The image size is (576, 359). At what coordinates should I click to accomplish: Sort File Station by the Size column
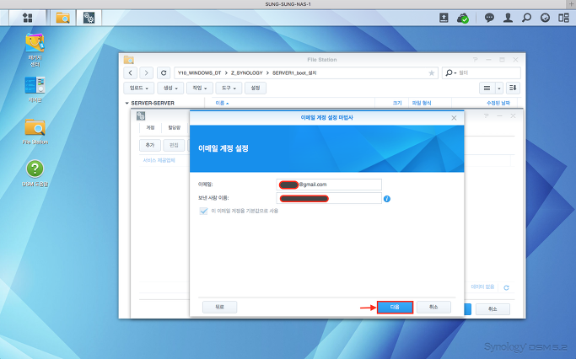tap(397, 103)
